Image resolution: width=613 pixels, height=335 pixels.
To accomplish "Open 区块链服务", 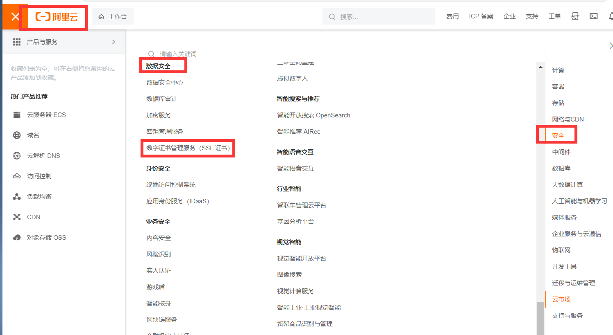I will [161, 320].
